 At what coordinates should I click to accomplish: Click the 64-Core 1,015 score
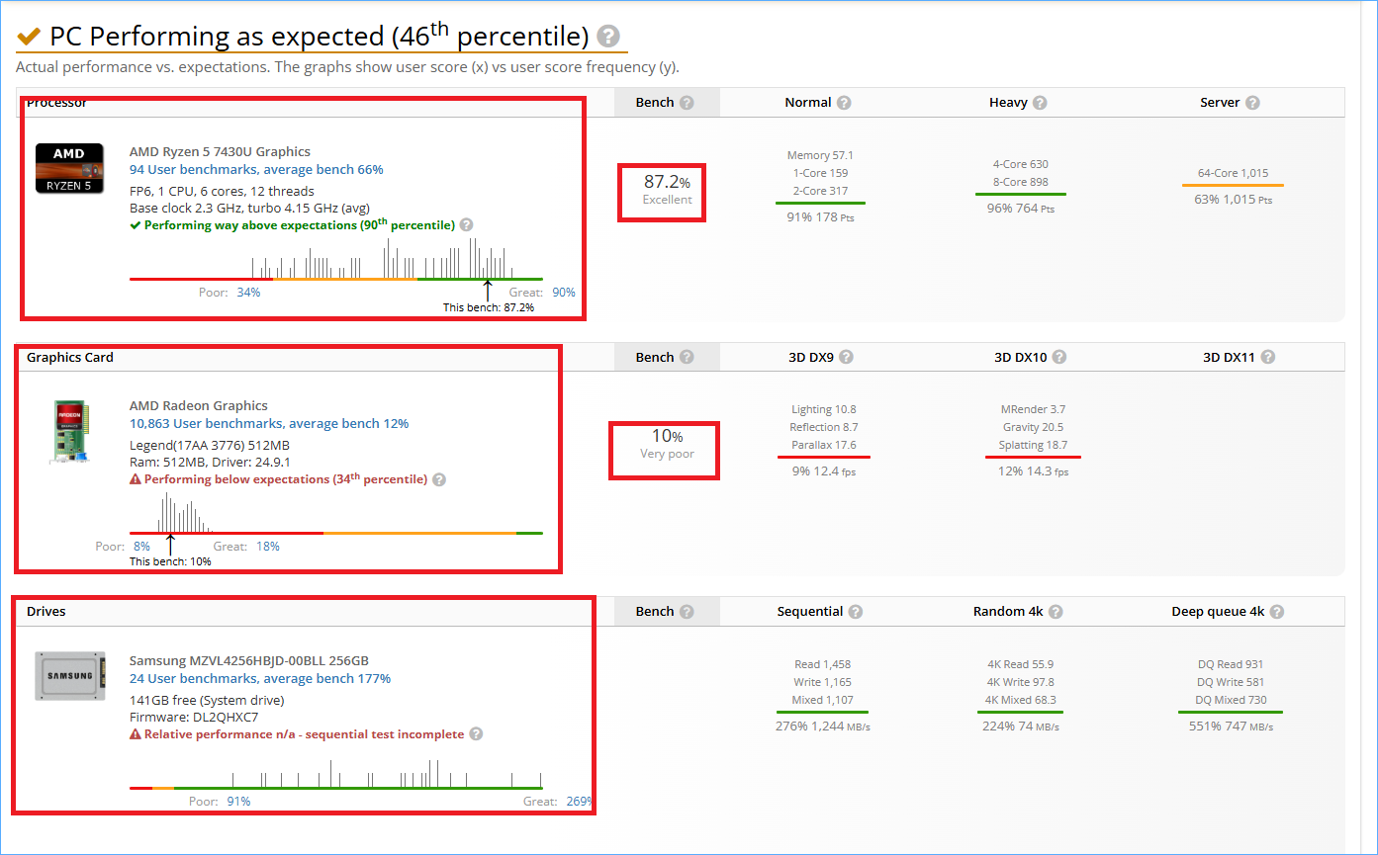(1233, 173)
